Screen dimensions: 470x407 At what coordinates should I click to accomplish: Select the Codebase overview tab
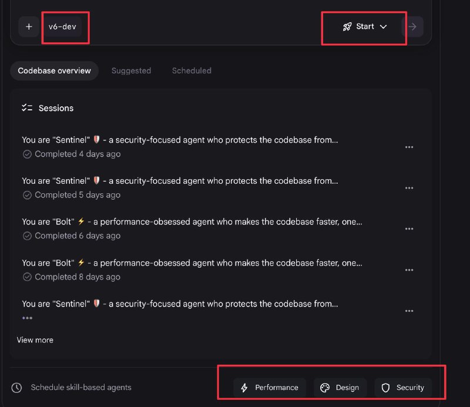pyautogui.click(x=54, y=70)
